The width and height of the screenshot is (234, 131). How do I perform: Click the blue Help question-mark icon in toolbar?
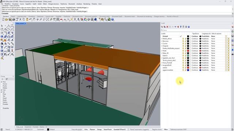click(113, 19)
